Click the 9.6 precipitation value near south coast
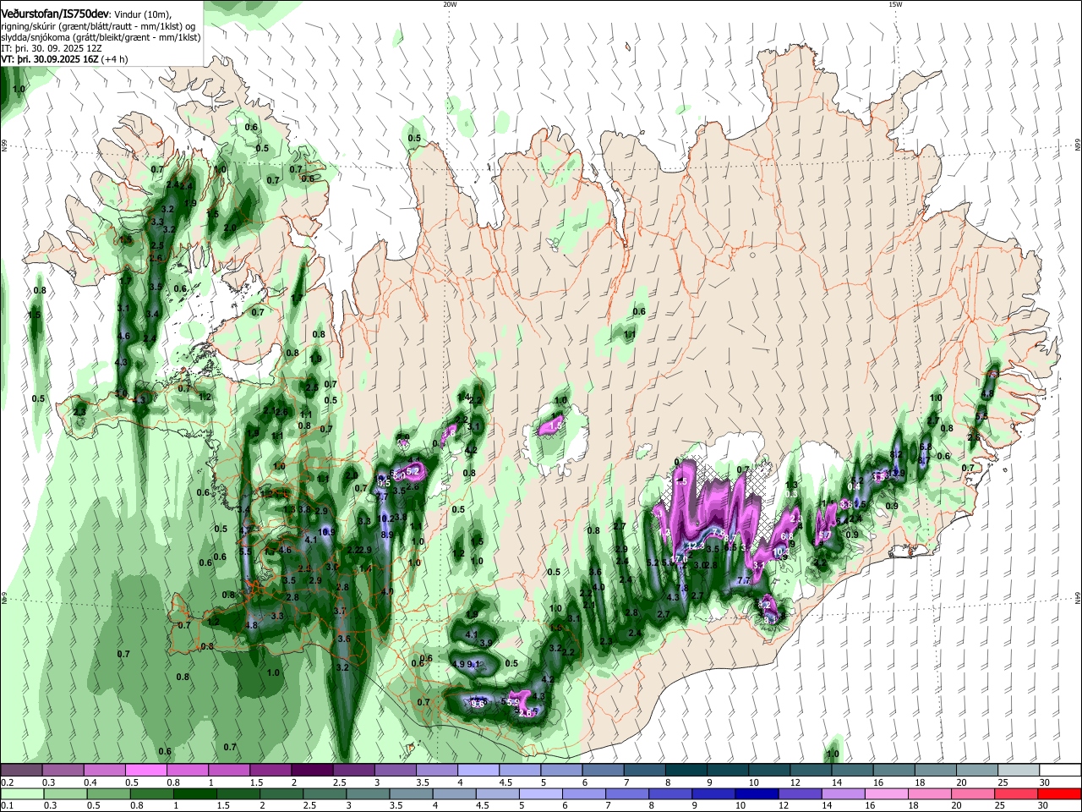The height and width of the screenshot is (812, 1082). coord(478,704)
